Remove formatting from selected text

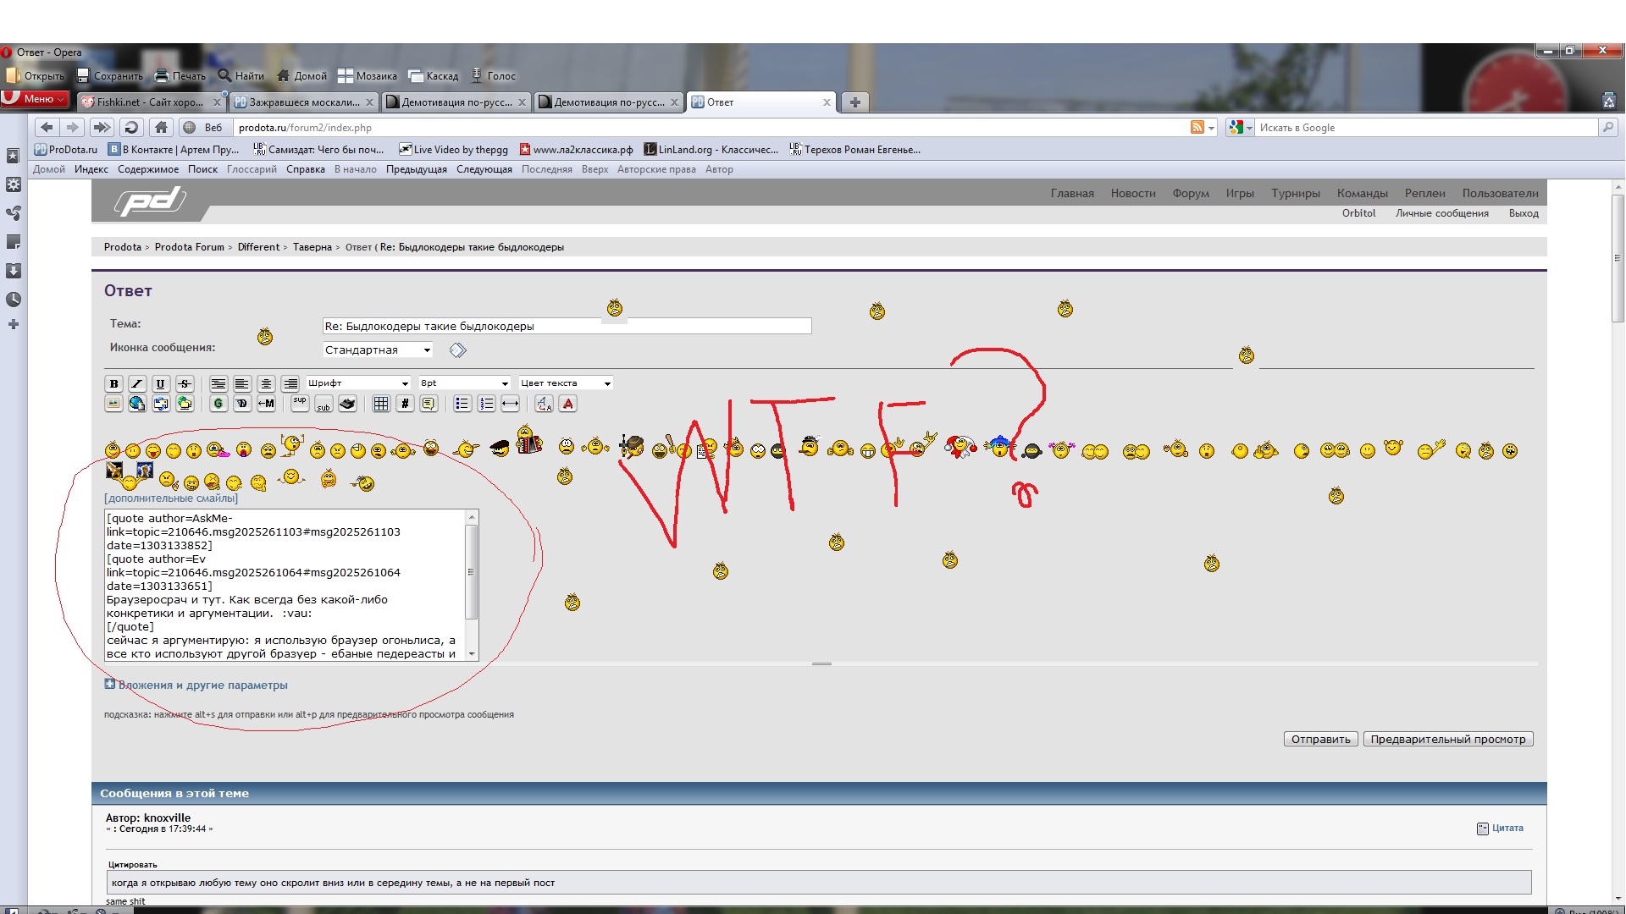pyautogui.click(x=544, y=404)
